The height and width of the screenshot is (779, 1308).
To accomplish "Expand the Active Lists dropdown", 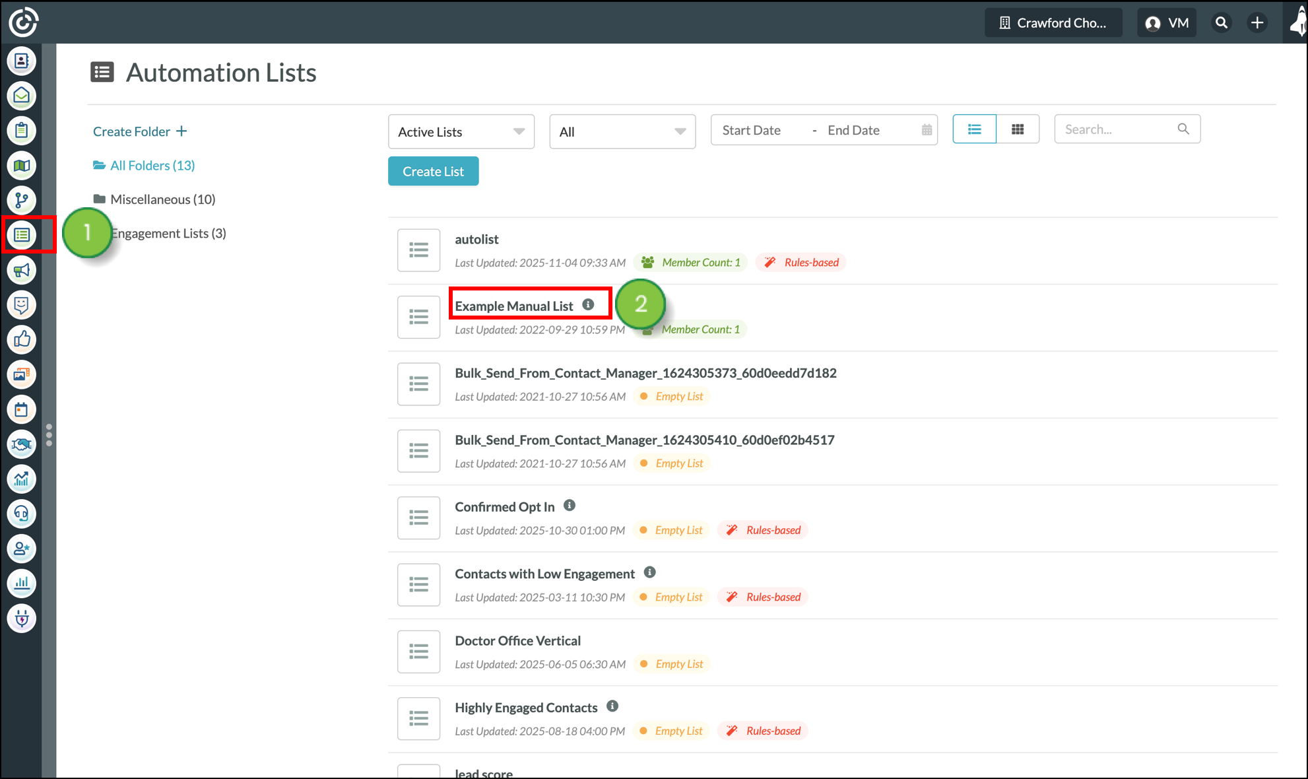I will (461, 132).
